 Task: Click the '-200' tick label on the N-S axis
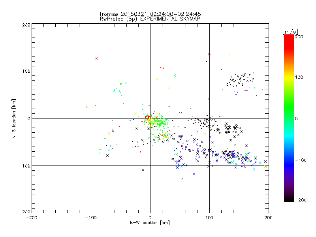point(24,212)
